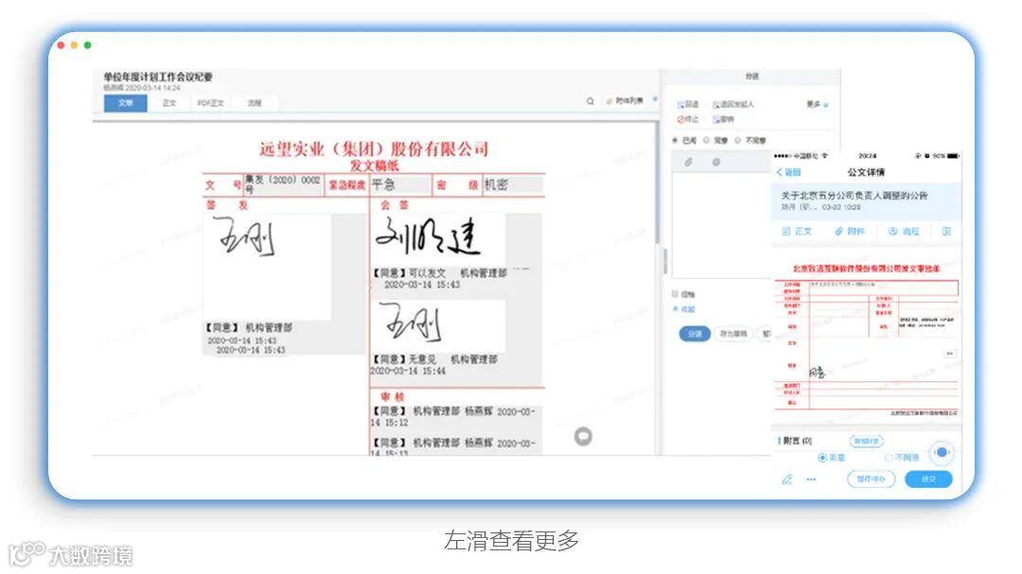Select the 已阅 radio button
Image resolution: width=1022 pixels, height=574 pixels.
click(676, 140)
